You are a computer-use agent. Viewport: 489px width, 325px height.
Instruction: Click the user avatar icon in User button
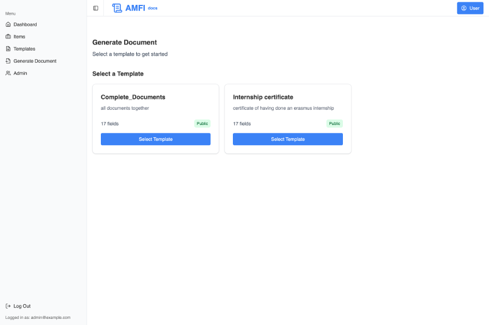[x=464, y=8]
